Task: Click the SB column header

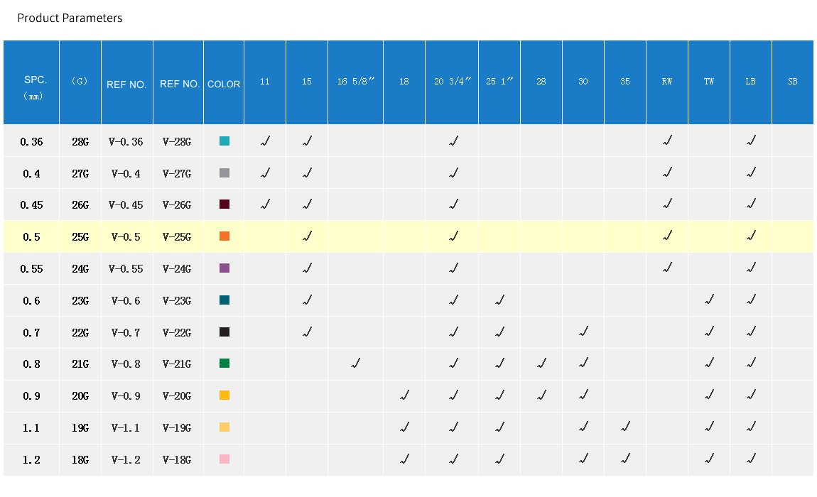Action: tap(792, 82)
